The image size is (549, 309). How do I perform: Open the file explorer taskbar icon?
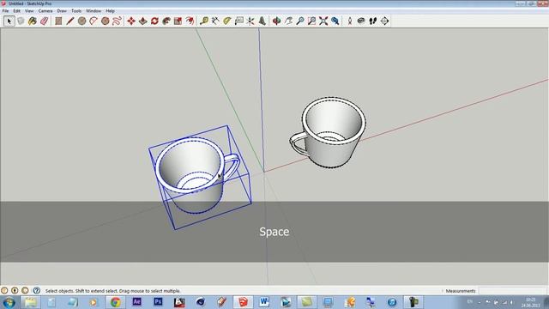(31, 302)
